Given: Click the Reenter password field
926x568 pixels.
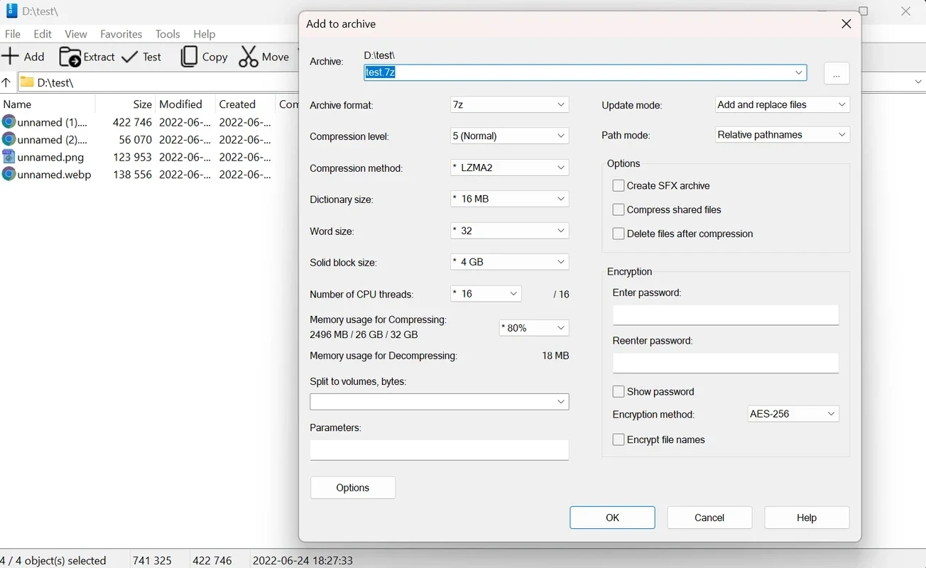Looking at the screenshot, I should click(x=726, y=363).
